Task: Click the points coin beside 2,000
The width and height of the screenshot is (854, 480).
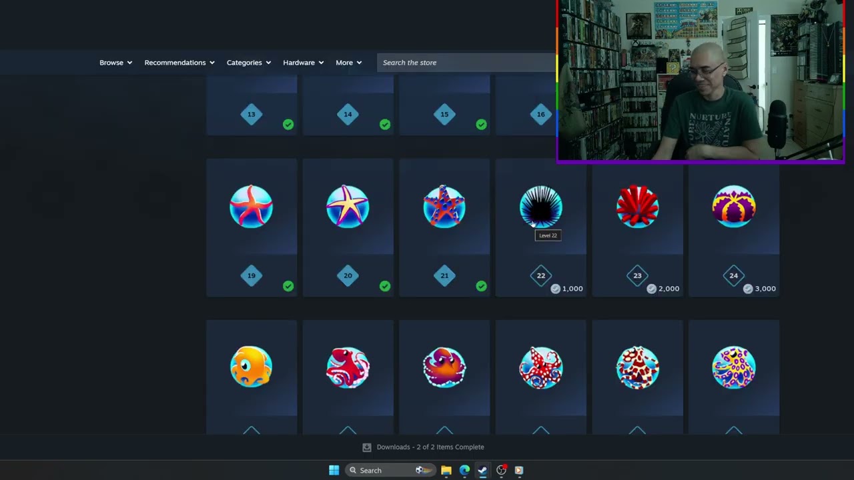Action: [651, 289]
